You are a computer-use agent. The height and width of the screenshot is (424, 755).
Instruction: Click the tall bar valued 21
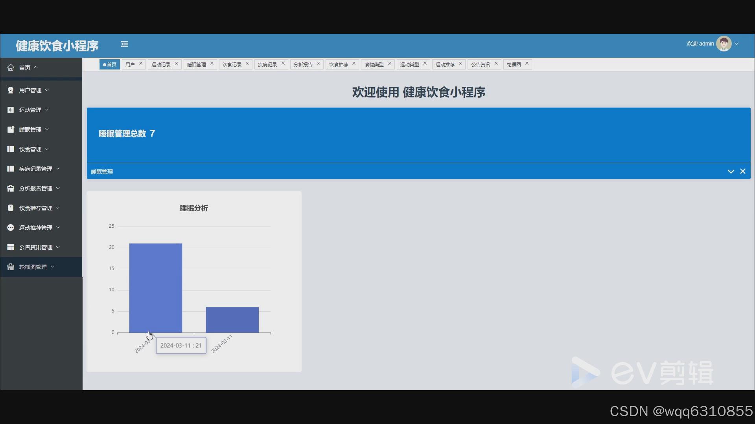pos(156,288)
